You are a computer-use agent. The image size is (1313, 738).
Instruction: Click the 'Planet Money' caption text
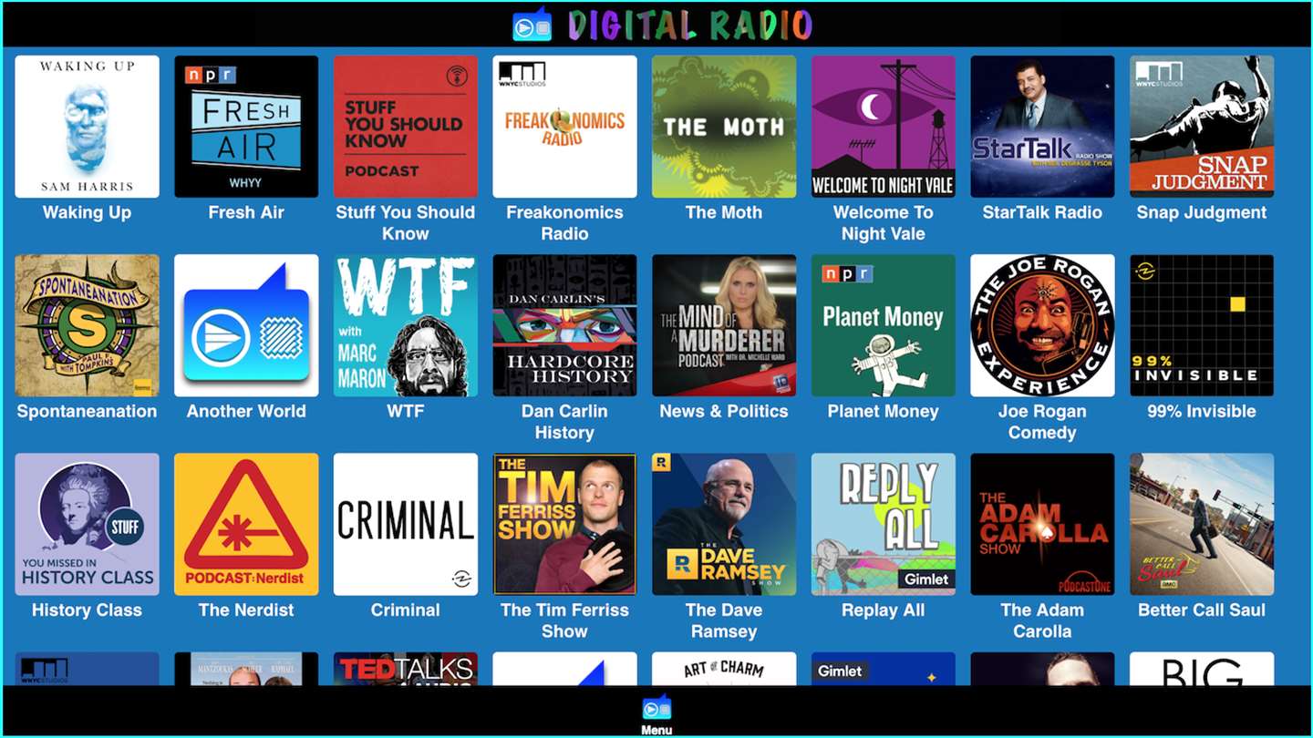(884, 411)
